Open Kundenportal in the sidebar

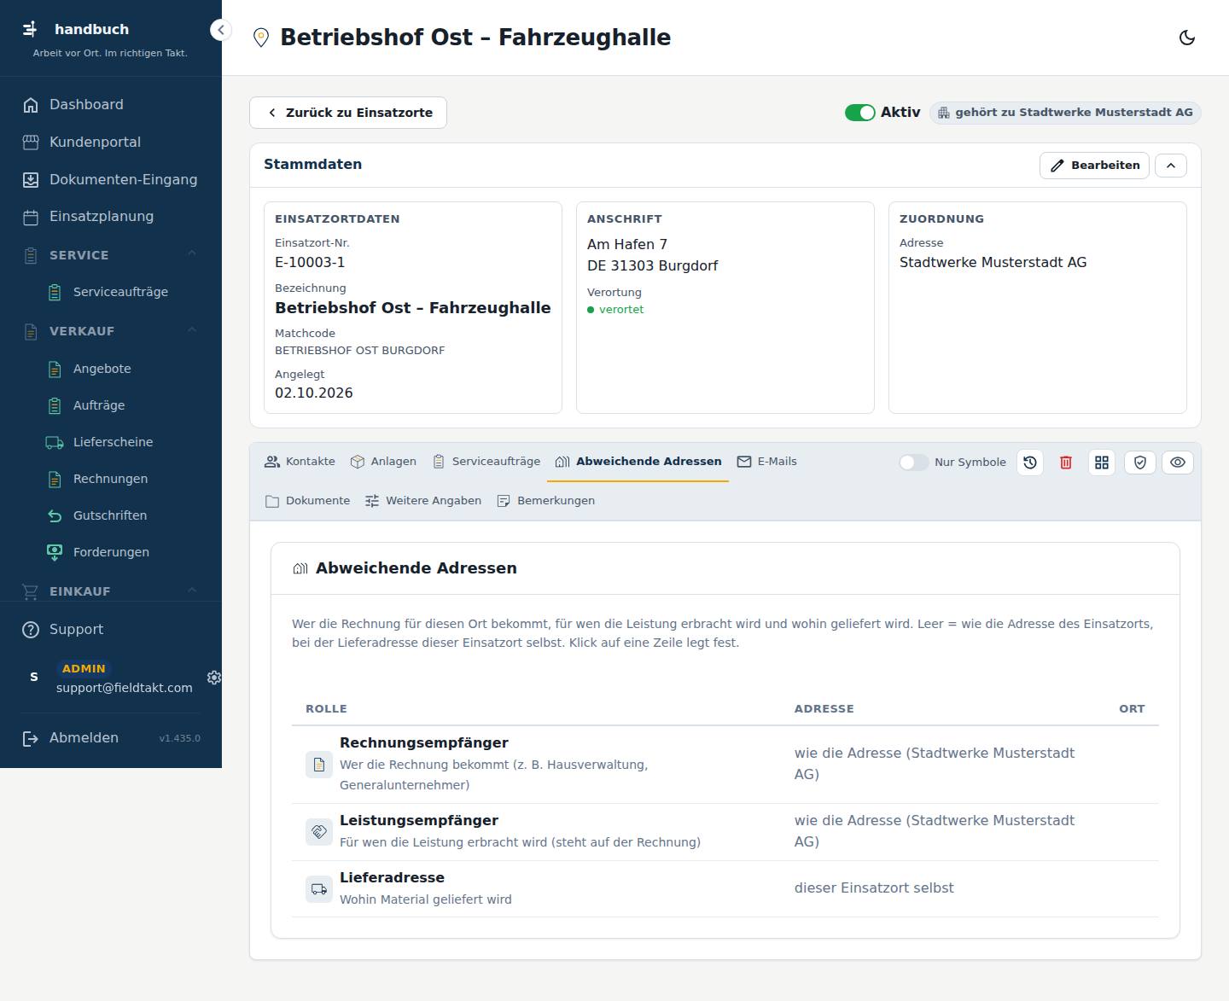111,143
